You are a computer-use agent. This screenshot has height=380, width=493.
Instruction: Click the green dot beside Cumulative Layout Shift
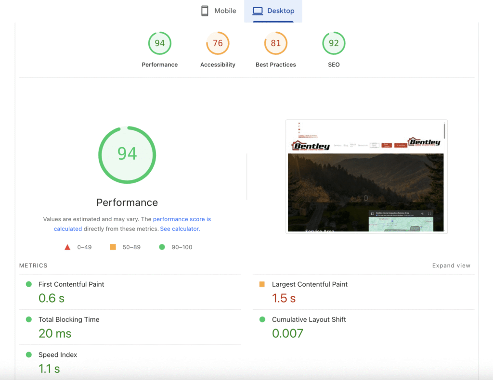point(262,319)
